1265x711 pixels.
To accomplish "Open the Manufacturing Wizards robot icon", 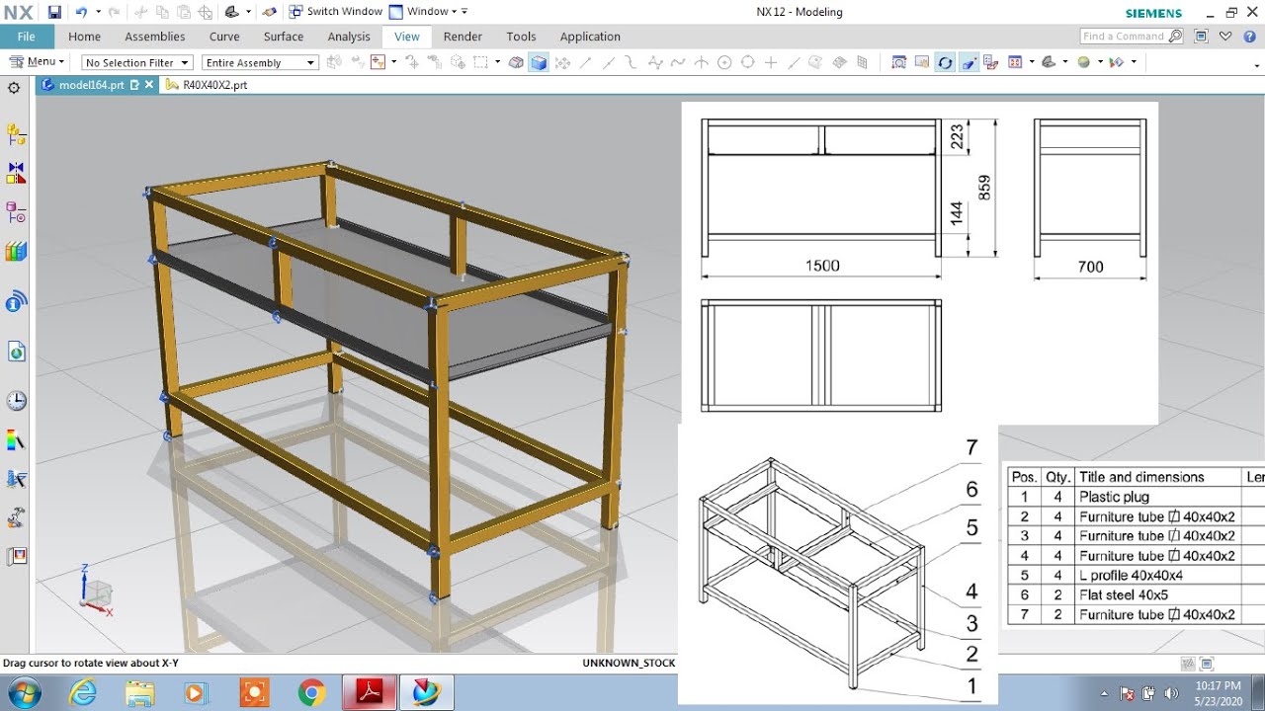I will tap(16, 517).
